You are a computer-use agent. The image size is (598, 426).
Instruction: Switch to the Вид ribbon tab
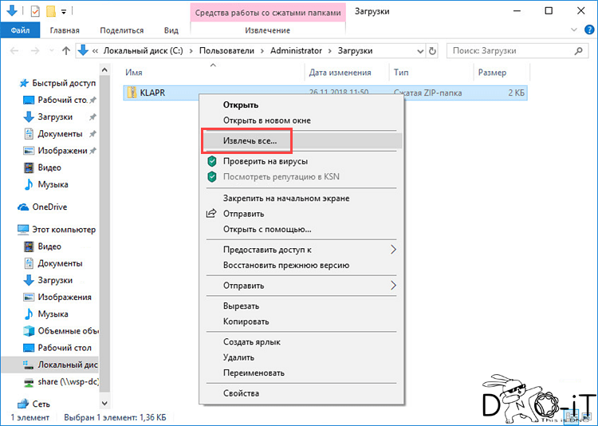pos(171,30)
